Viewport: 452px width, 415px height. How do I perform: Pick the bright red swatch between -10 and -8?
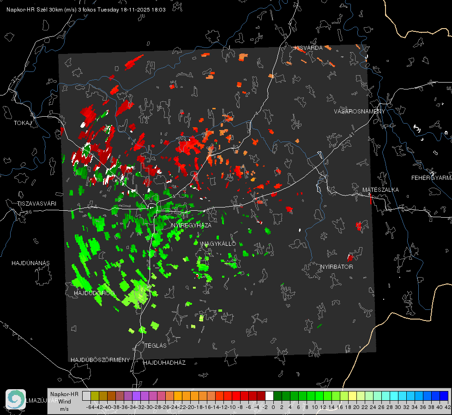click(x=236, y=396)
